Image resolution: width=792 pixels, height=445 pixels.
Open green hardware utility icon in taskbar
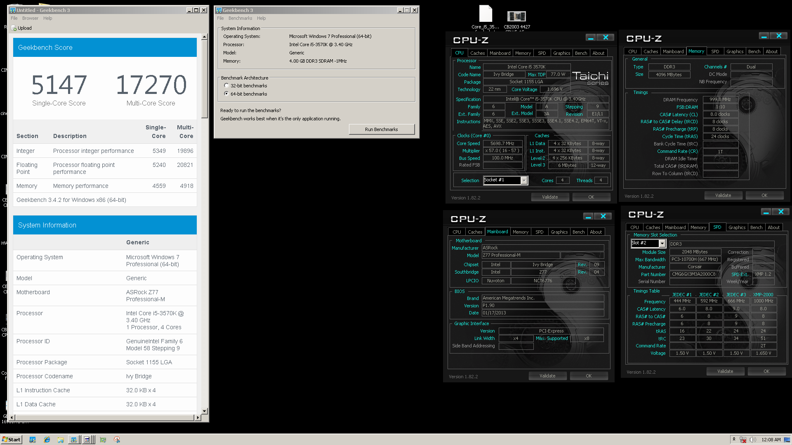click(103, 440)
